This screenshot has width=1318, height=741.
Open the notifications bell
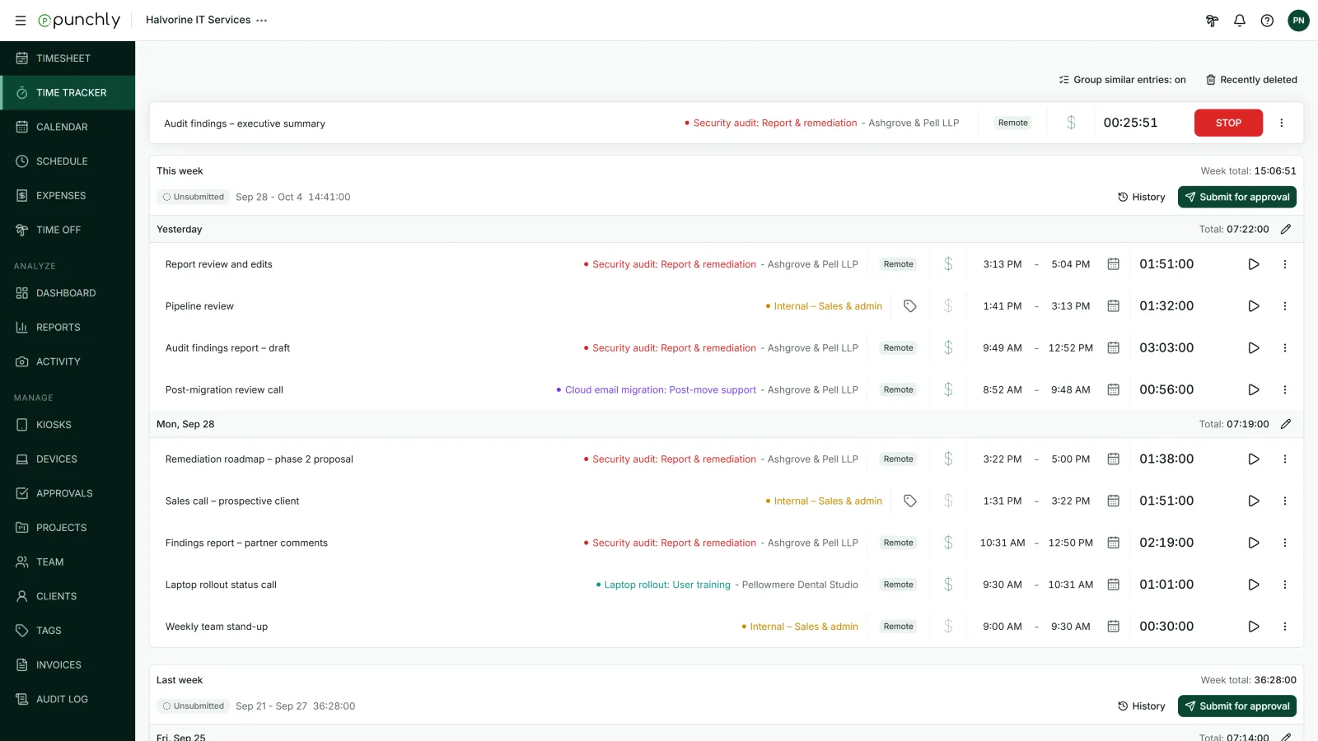coord(1240,21)
